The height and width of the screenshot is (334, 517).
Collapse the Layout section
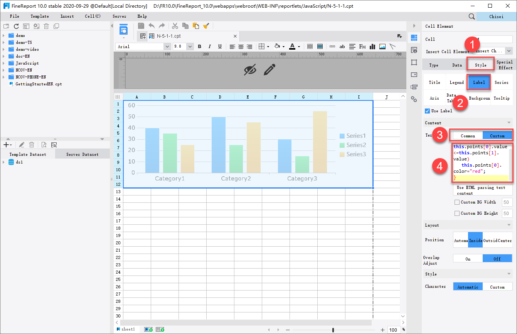click(x=509, y=225)
